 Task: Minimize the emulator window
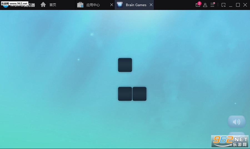[231, 5]
